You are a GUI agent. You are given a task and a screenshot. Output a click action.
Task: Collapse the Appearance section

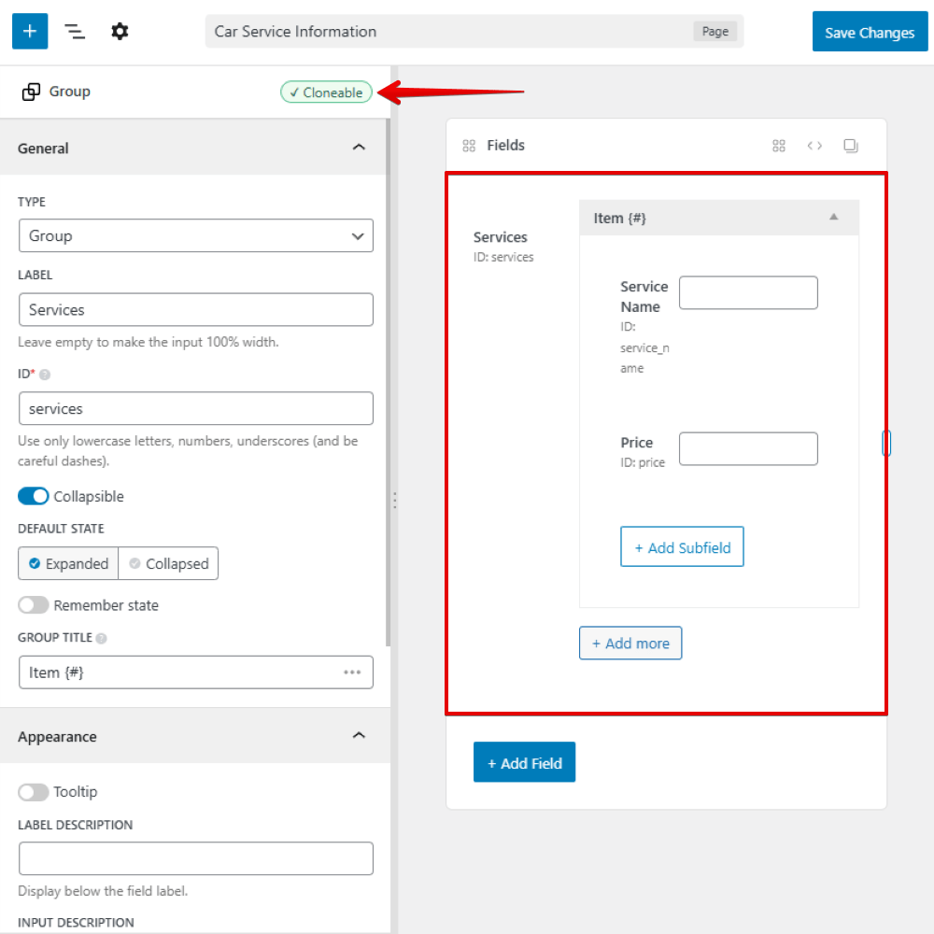tap(359, 735)
